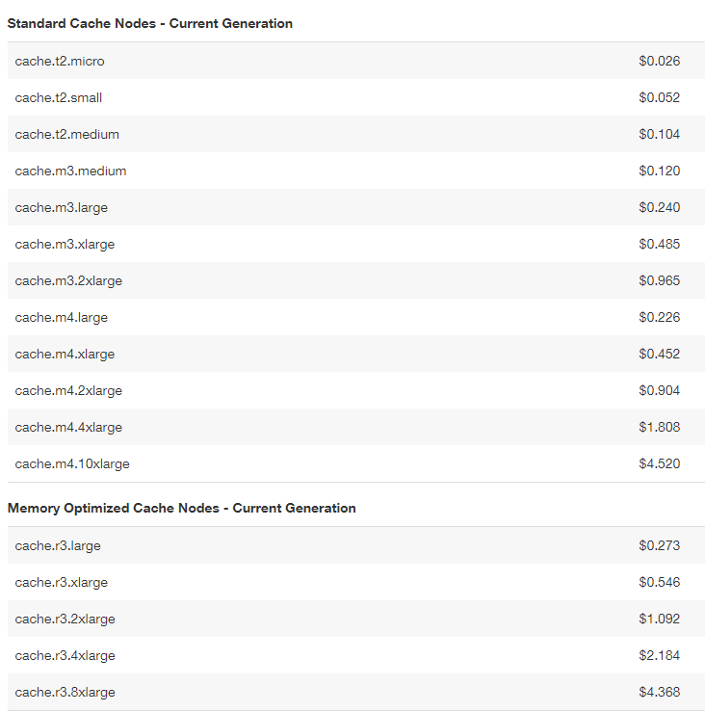Click the $0.965 price value

pyautogui.click(x=659, y=280)
